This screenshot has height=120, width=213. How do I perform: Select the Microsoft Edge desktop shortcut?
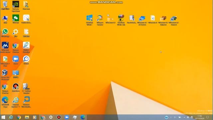(x=5, y=100)
